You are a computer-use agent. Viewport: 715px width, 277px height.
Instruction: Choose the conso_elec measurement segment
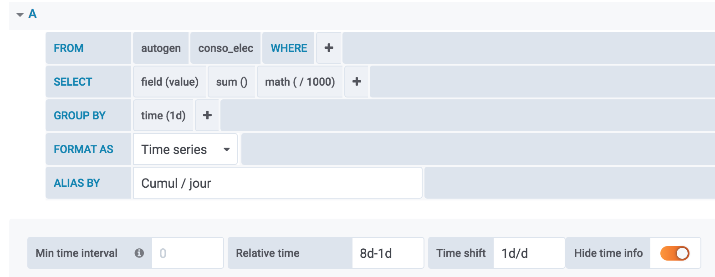coord(225,48)
